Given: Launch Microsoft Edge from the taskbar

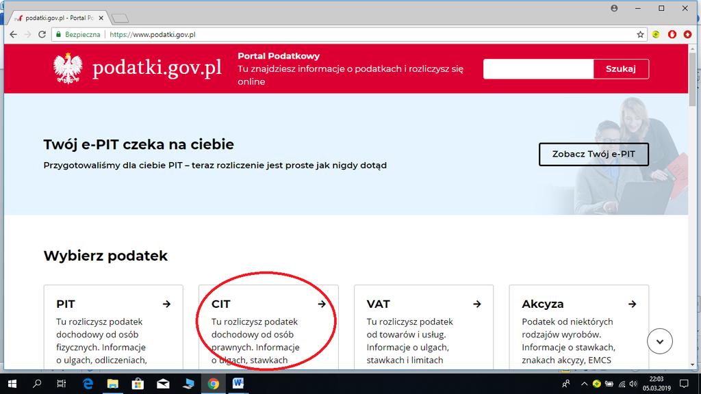Looking at the screenshot, I should 88,384.
